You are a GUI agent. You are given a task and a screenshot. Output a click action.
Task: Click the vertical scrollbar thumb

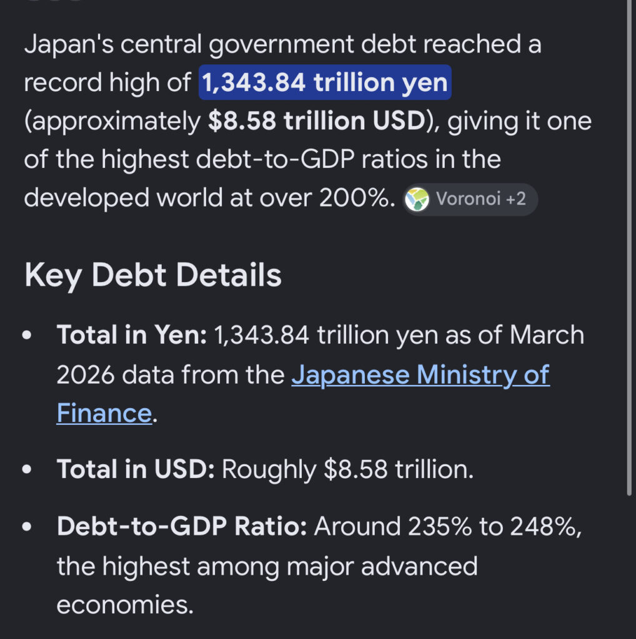click(x=629, y=248)
